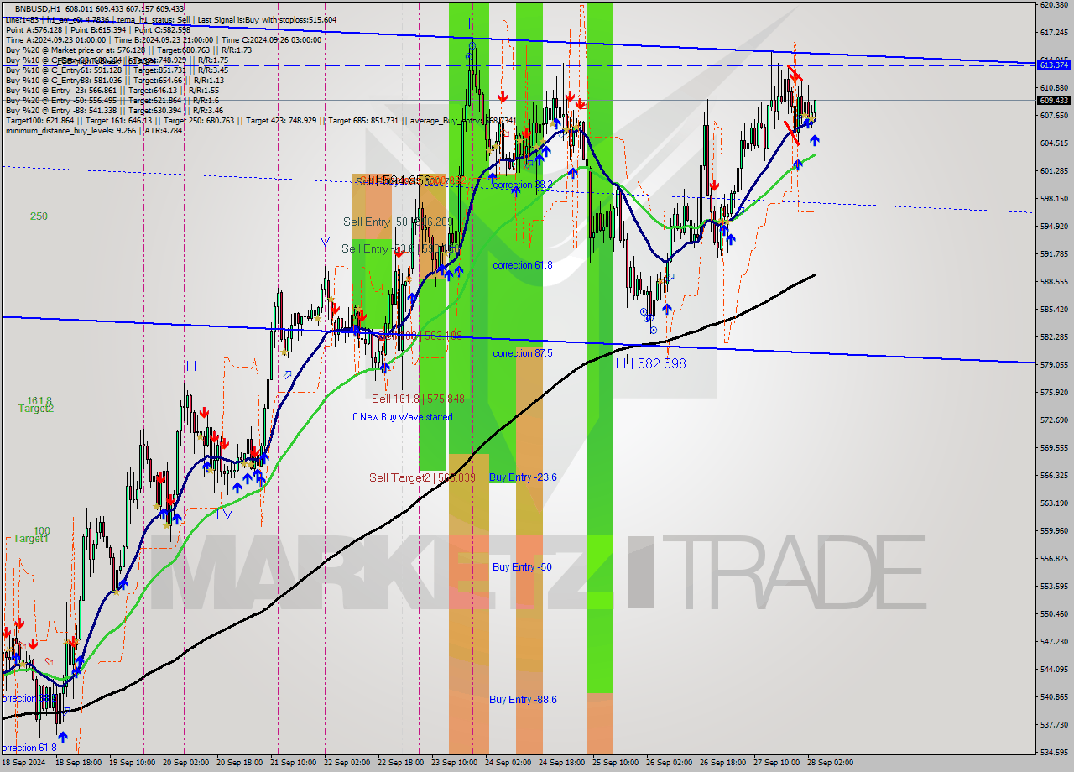Click the 'Sell 161.8 | 575.848' label
This screenshot has height=772, width=1074.
418,399
